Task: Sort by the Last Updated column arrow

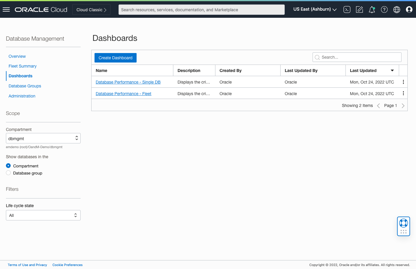Action: (x=392, y=71)
